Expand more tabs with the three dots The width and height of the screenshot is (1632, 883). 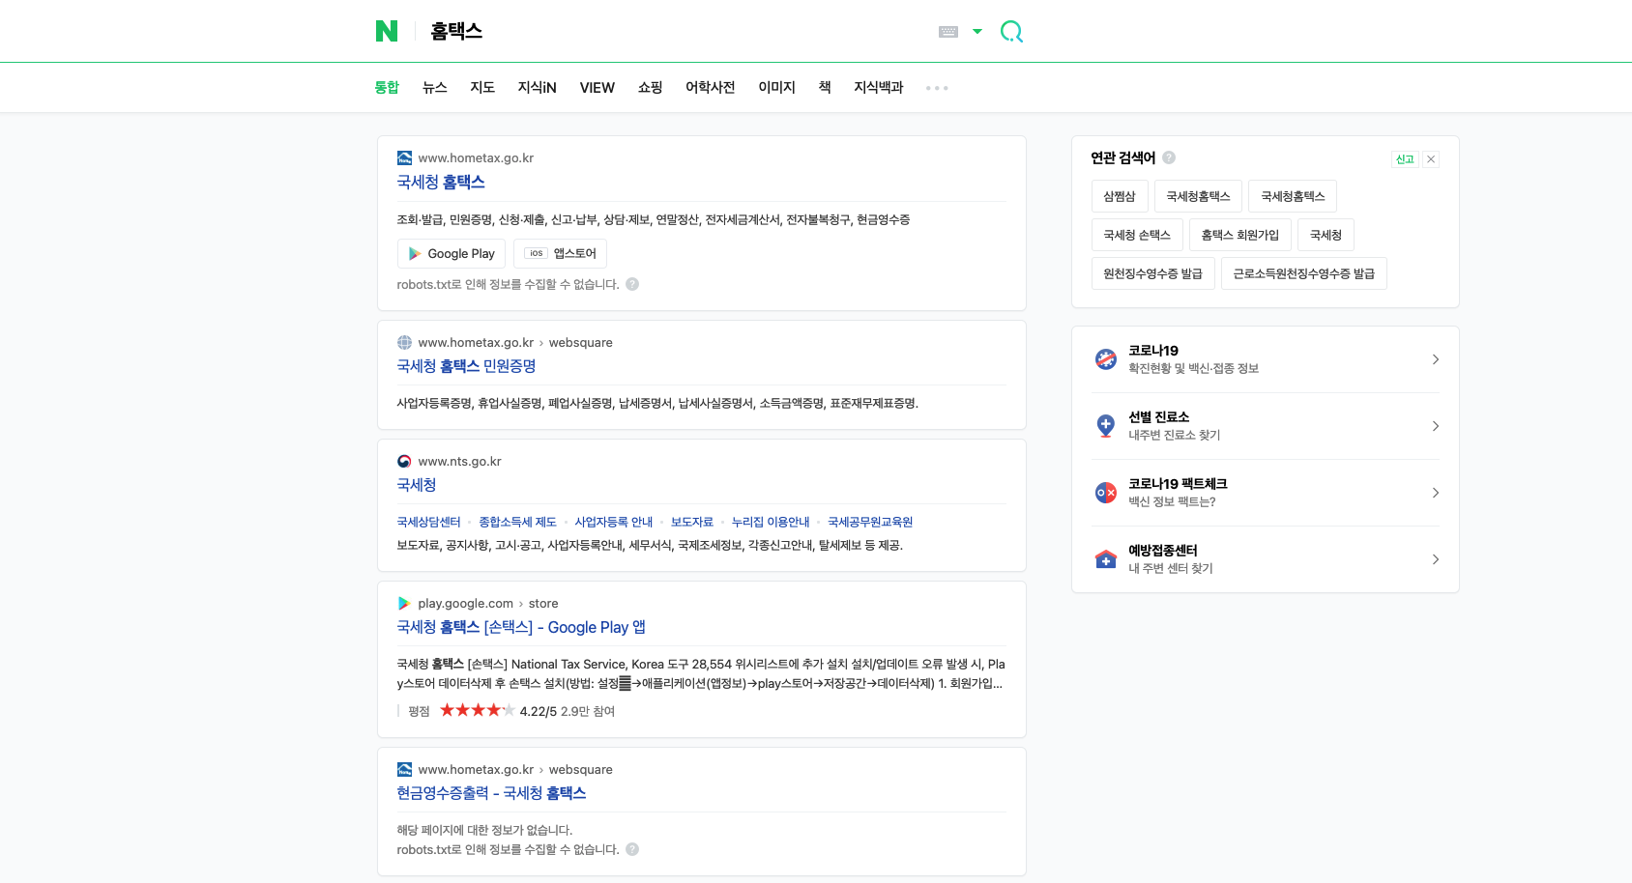pos(937,88)
